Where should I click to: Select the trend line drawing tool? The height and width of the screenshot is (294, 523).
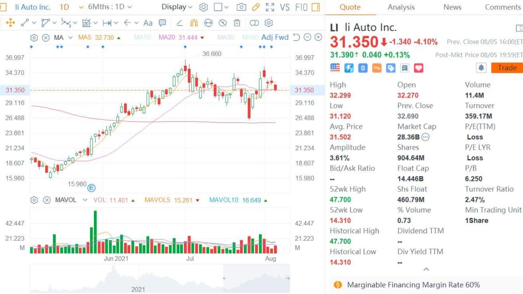coord(25,23)
